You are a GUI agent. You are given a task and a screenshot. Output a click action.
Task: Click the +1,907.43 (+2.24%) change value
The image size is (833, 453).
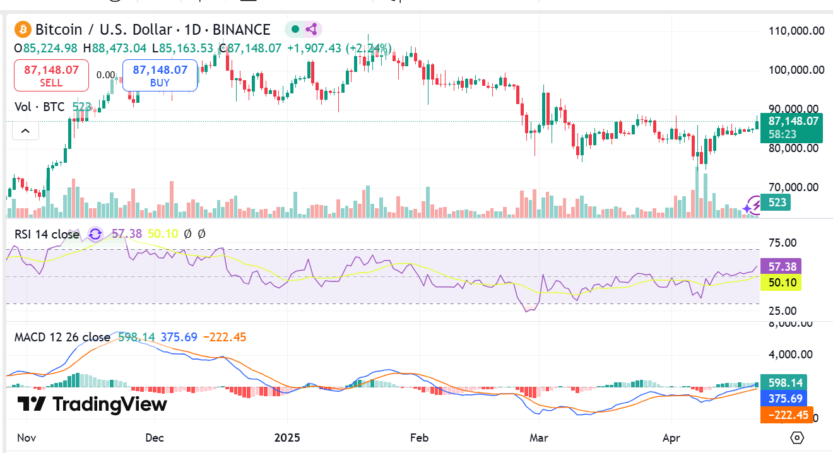(x=340, y=48)
